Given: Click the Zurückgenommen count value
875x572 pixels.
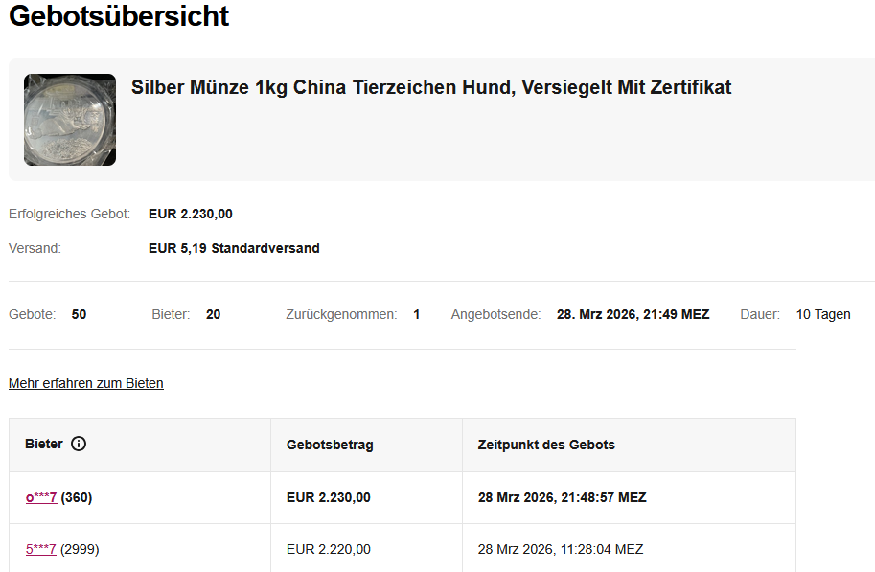Looking at the screenshot, I should 417,314.
